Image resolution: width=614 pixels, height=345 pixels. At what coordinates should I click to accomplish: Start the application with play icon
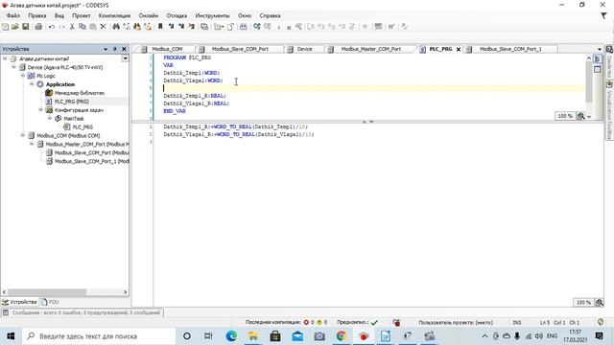(x=279, y=27)
